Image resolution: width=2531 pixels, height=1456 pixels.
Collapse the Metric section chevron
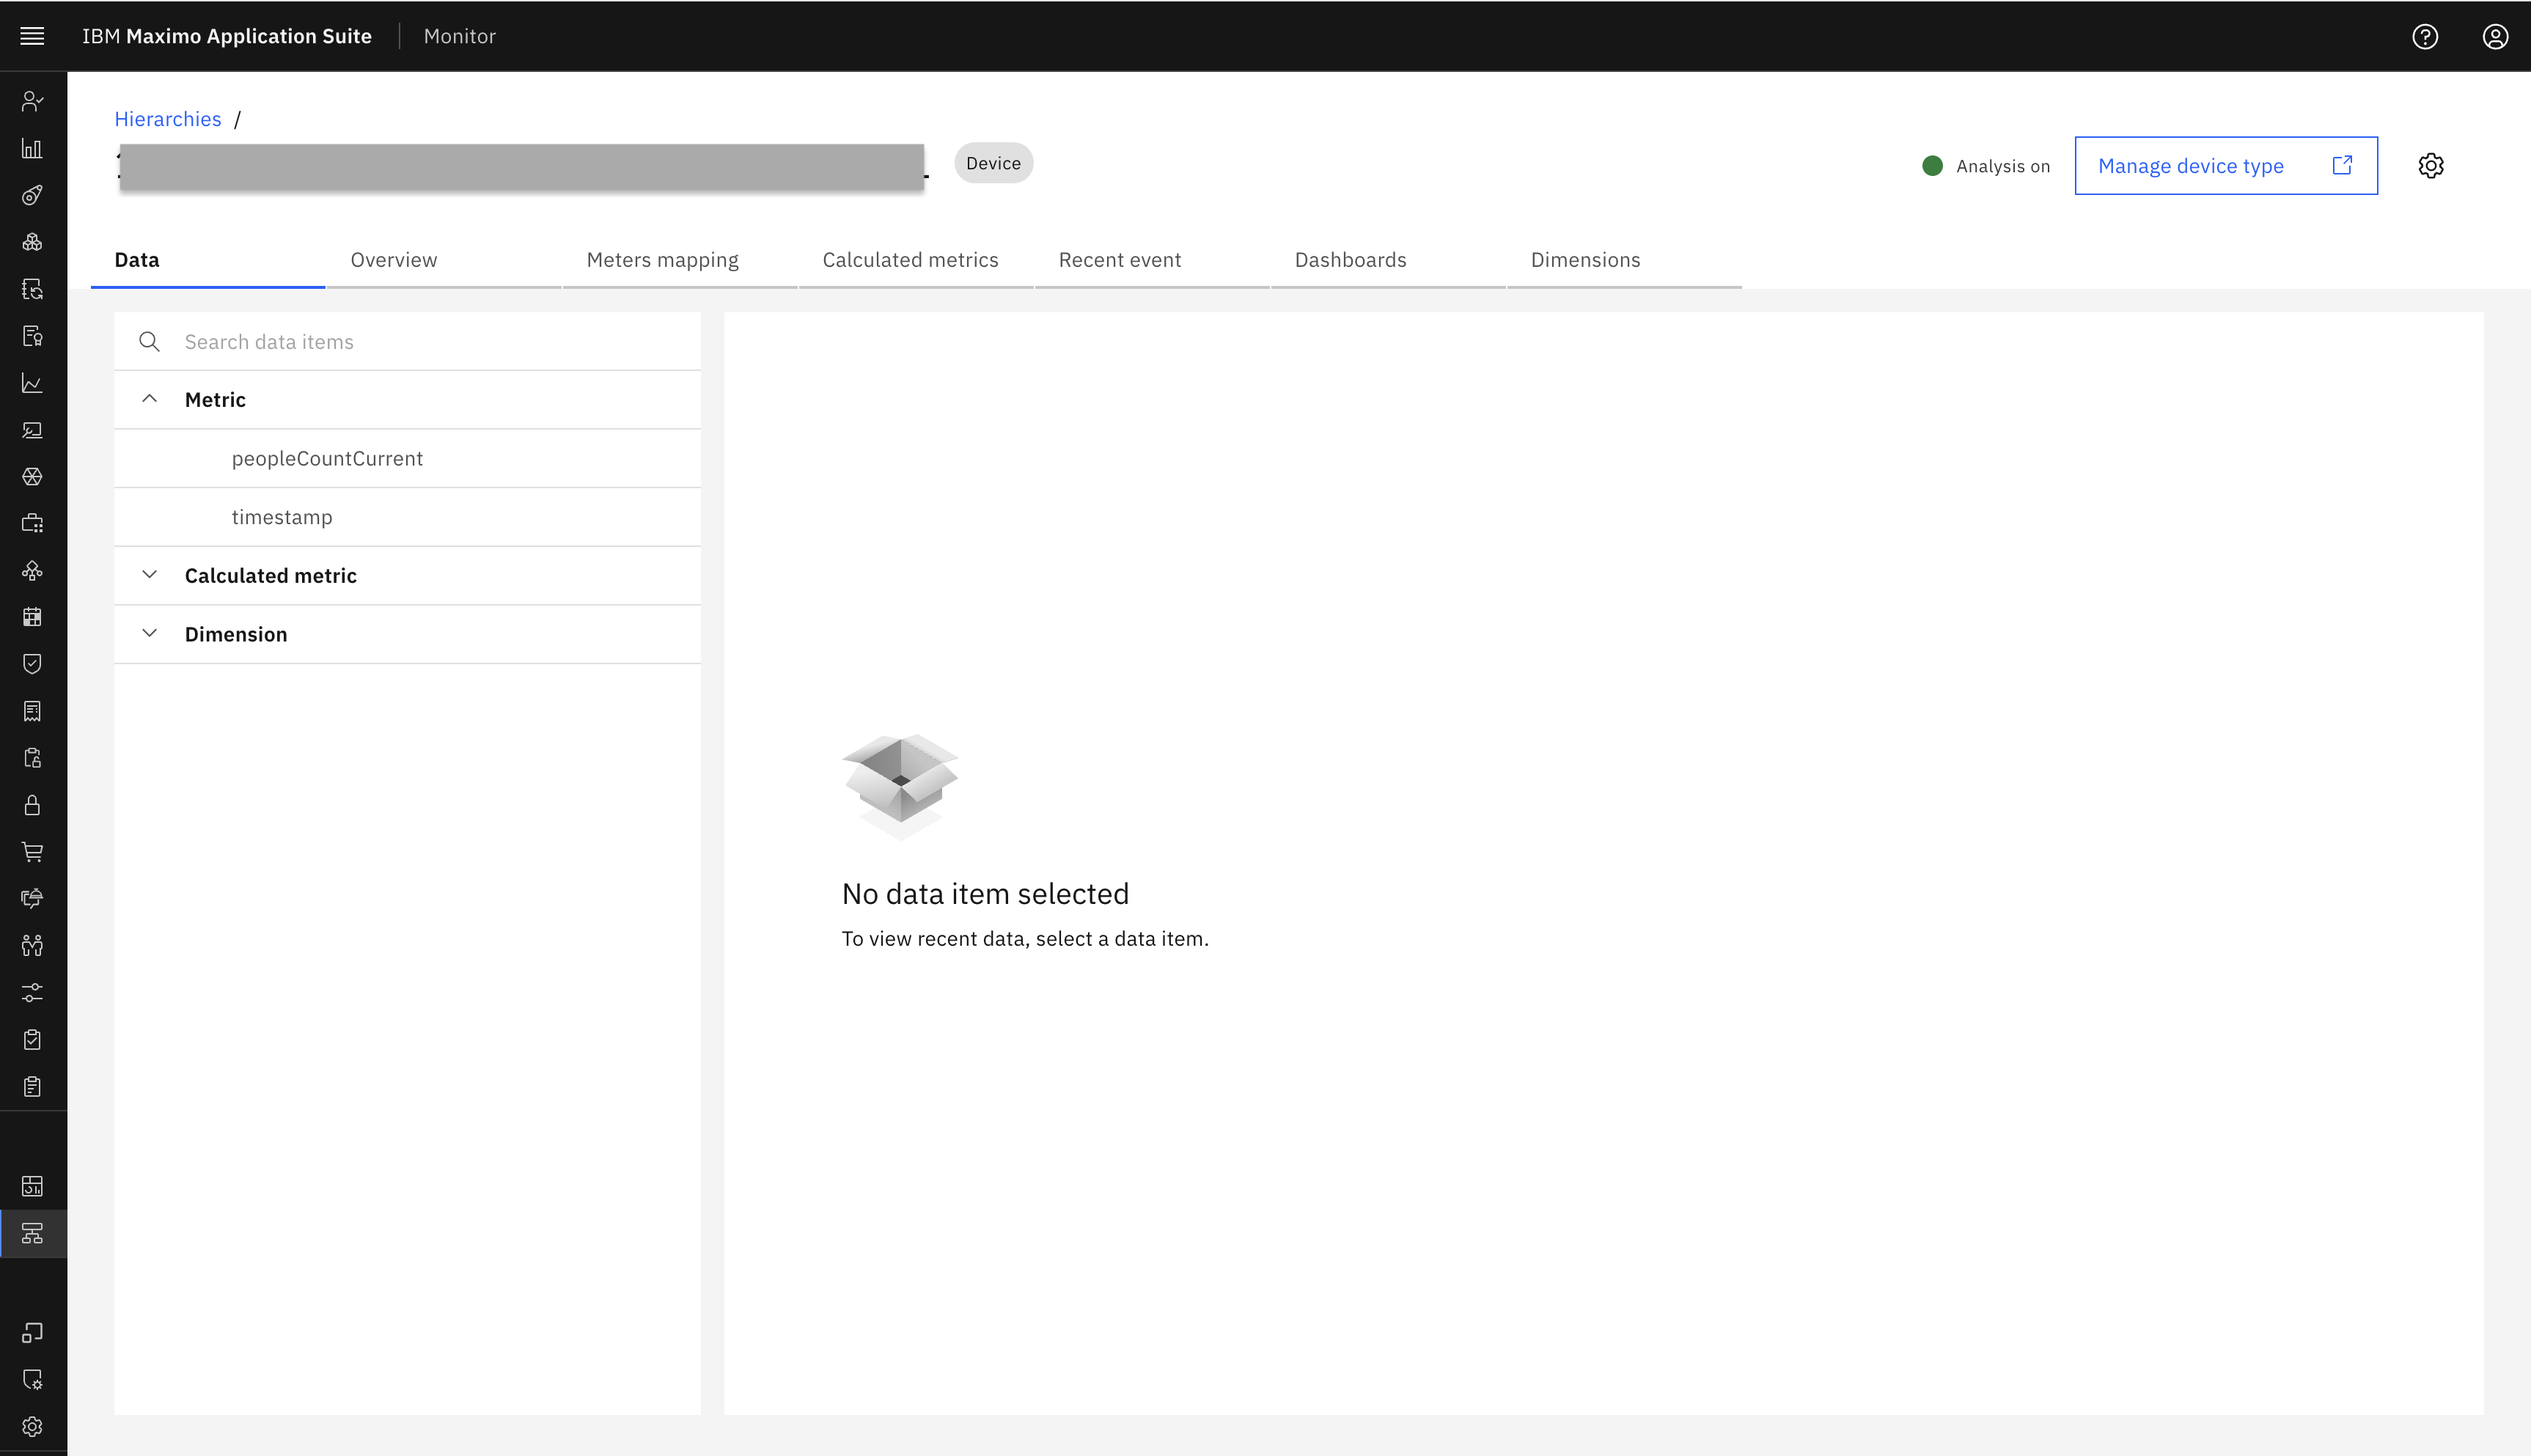[149, 399]
